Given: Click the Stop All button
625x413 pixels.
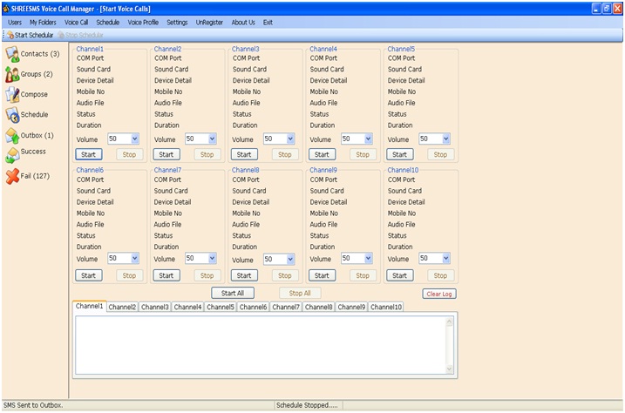Looking at the screenshot, I should click(x=300, y=293).
